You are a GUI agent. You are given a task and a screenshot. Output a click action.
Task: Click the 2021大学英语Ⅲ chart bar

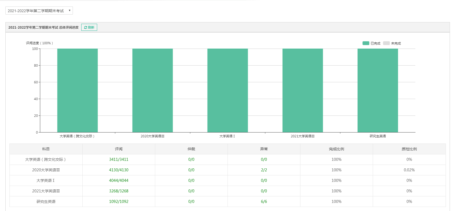coord(303,90)
